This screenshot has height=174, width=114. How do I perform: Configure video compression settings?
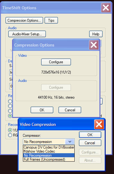pyautogui.click(x=56, y=62)
